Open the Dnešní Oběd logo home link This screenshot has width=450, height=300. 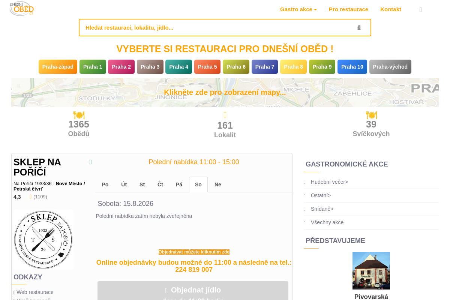tap(22, 9)
